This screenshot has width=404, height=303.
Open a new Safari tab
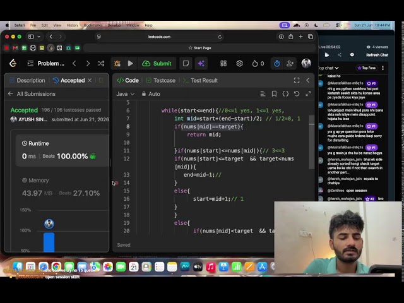click(x=300, y=37)
